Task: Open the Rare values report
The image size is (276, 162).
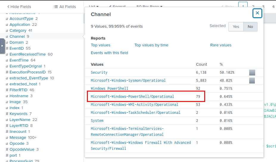Action: (221, 45)
